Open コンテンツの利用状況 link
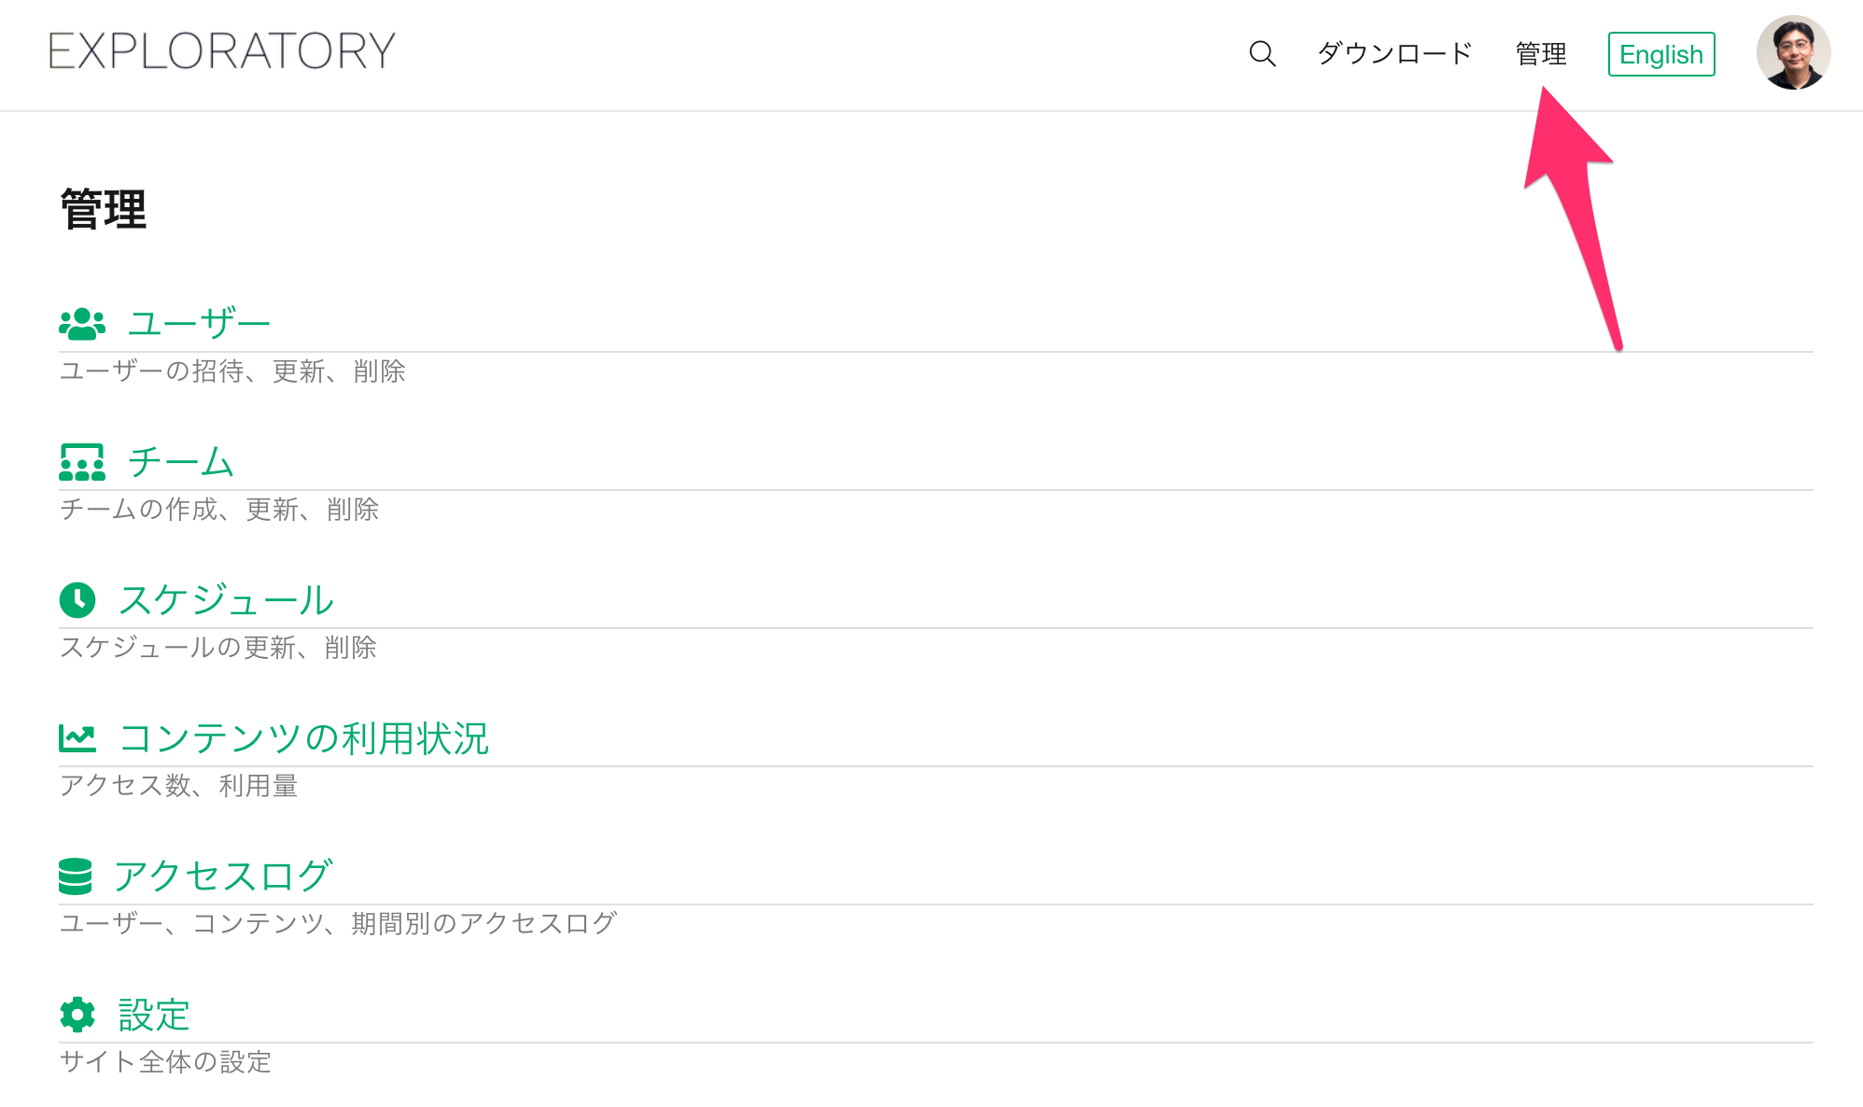 click(304, 738)
